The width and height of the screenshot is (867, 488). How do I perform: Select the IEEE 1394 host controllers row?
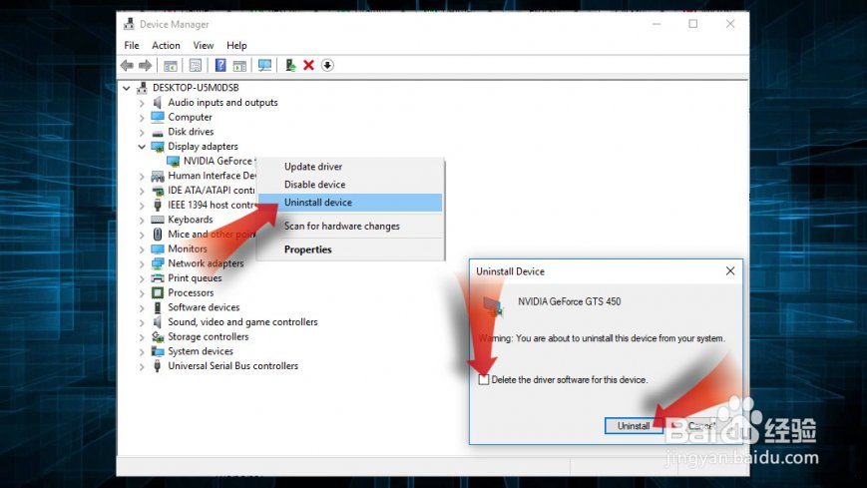point(212,205)
